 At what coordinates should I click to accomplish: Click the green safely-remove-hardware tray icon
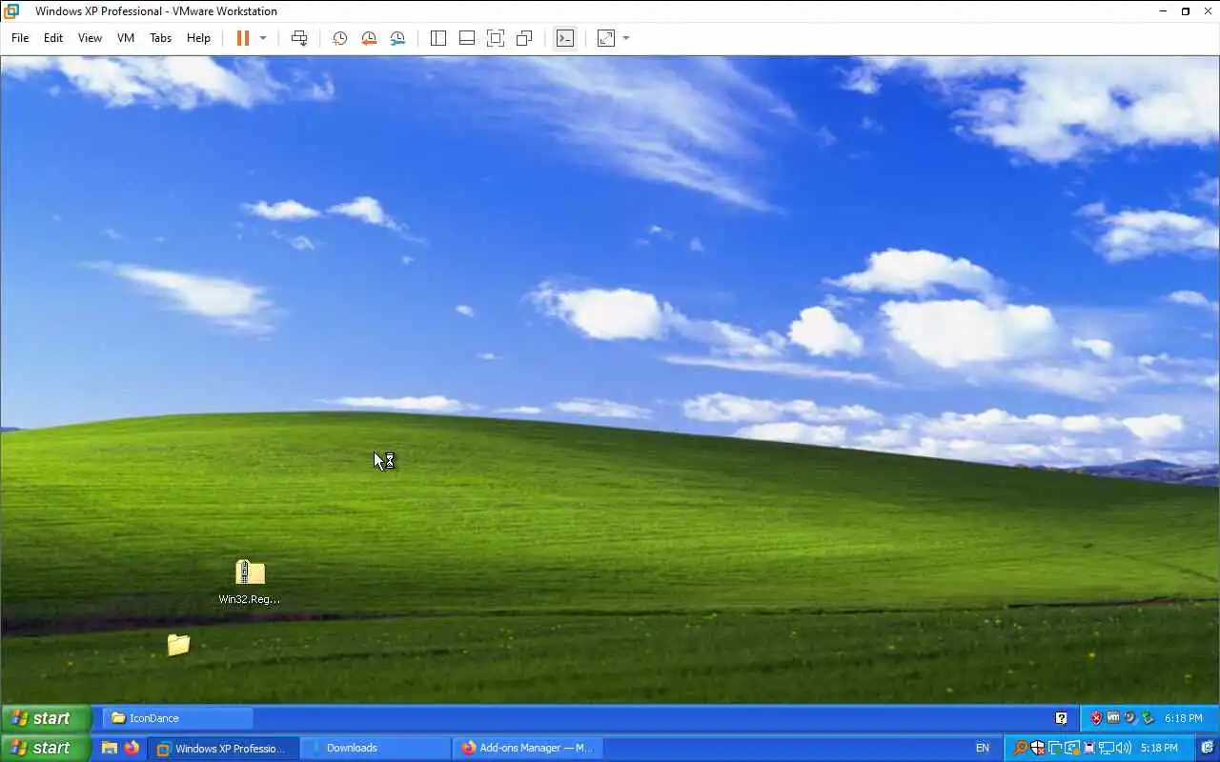click(x=1148, y=718)
